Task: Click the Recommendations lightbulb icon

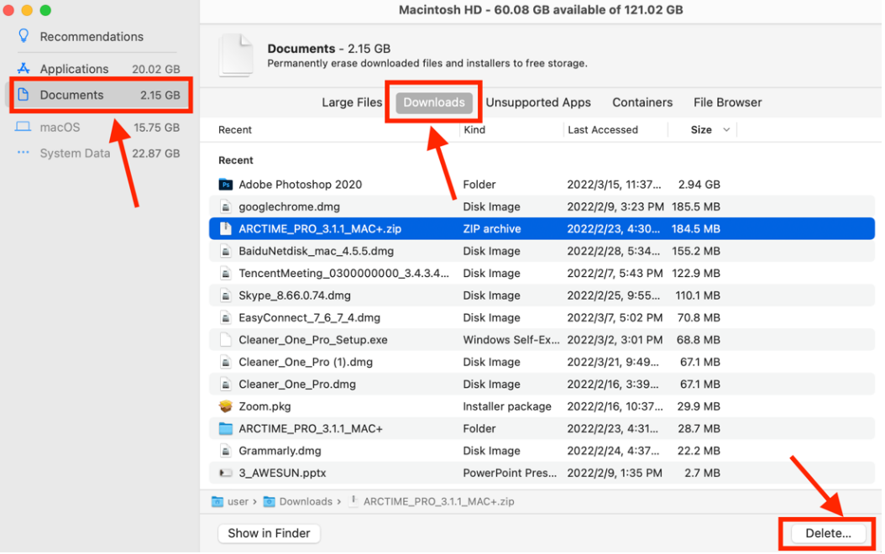Action: pyautogui.click(x=24, y=36)
